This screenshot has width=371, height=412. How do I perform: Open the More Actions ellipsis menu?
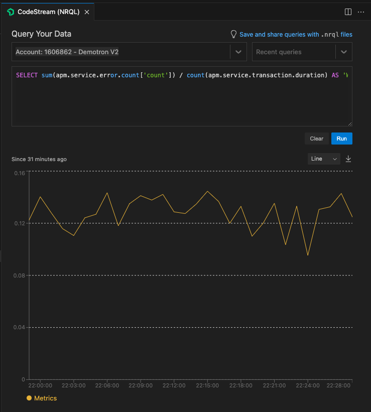[361, 12]
